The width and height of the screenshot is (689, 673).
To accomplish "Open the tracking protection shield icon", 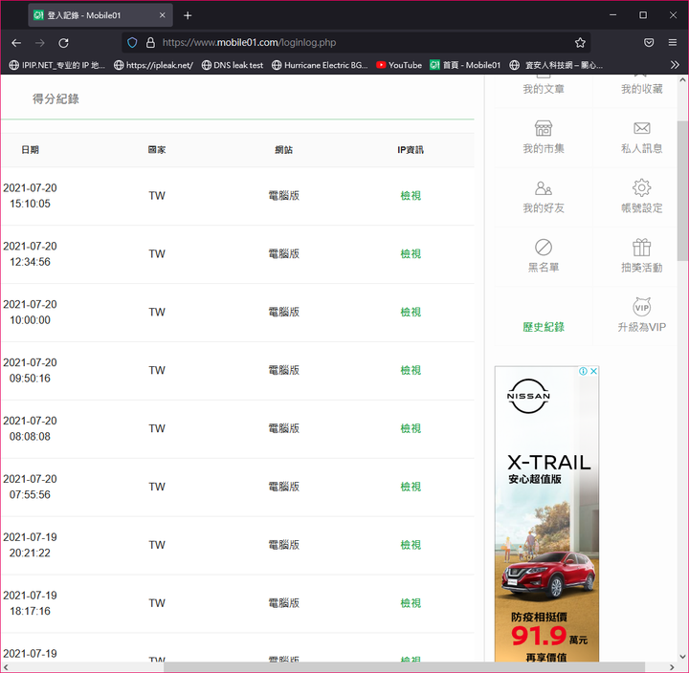I will click(132, 43).
